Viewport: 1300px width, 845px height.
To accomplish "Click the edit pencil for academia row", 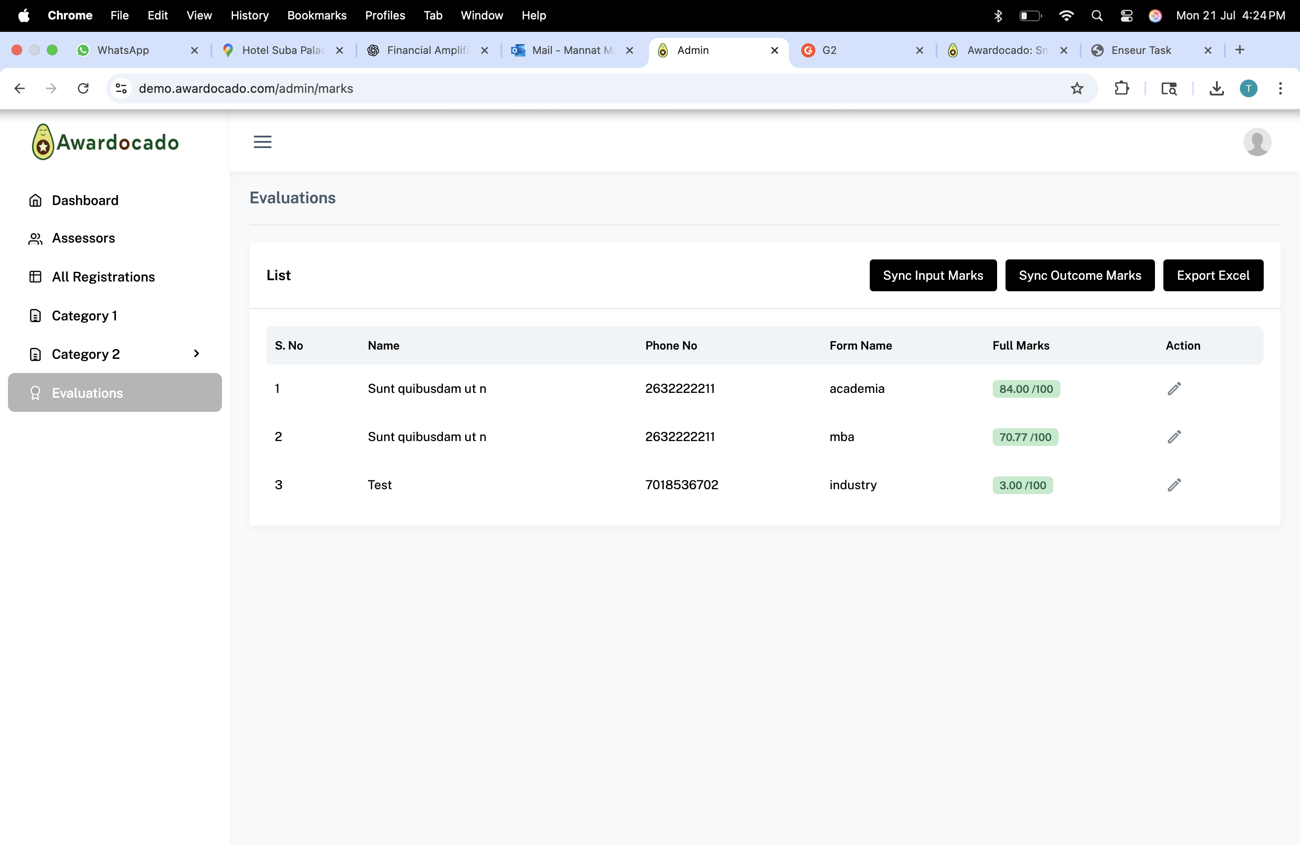I will (x=1174, y=388).
